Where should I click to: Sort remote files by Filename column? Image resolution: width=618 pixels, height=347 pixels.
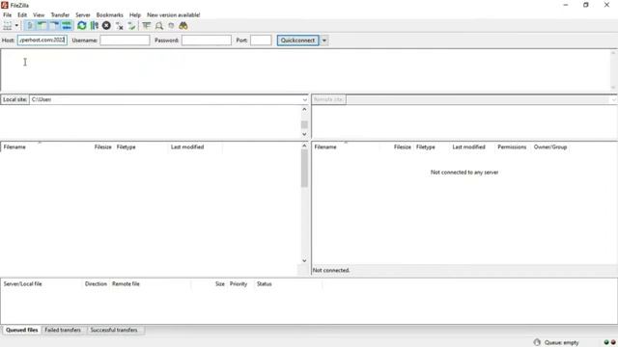point(325,147)
